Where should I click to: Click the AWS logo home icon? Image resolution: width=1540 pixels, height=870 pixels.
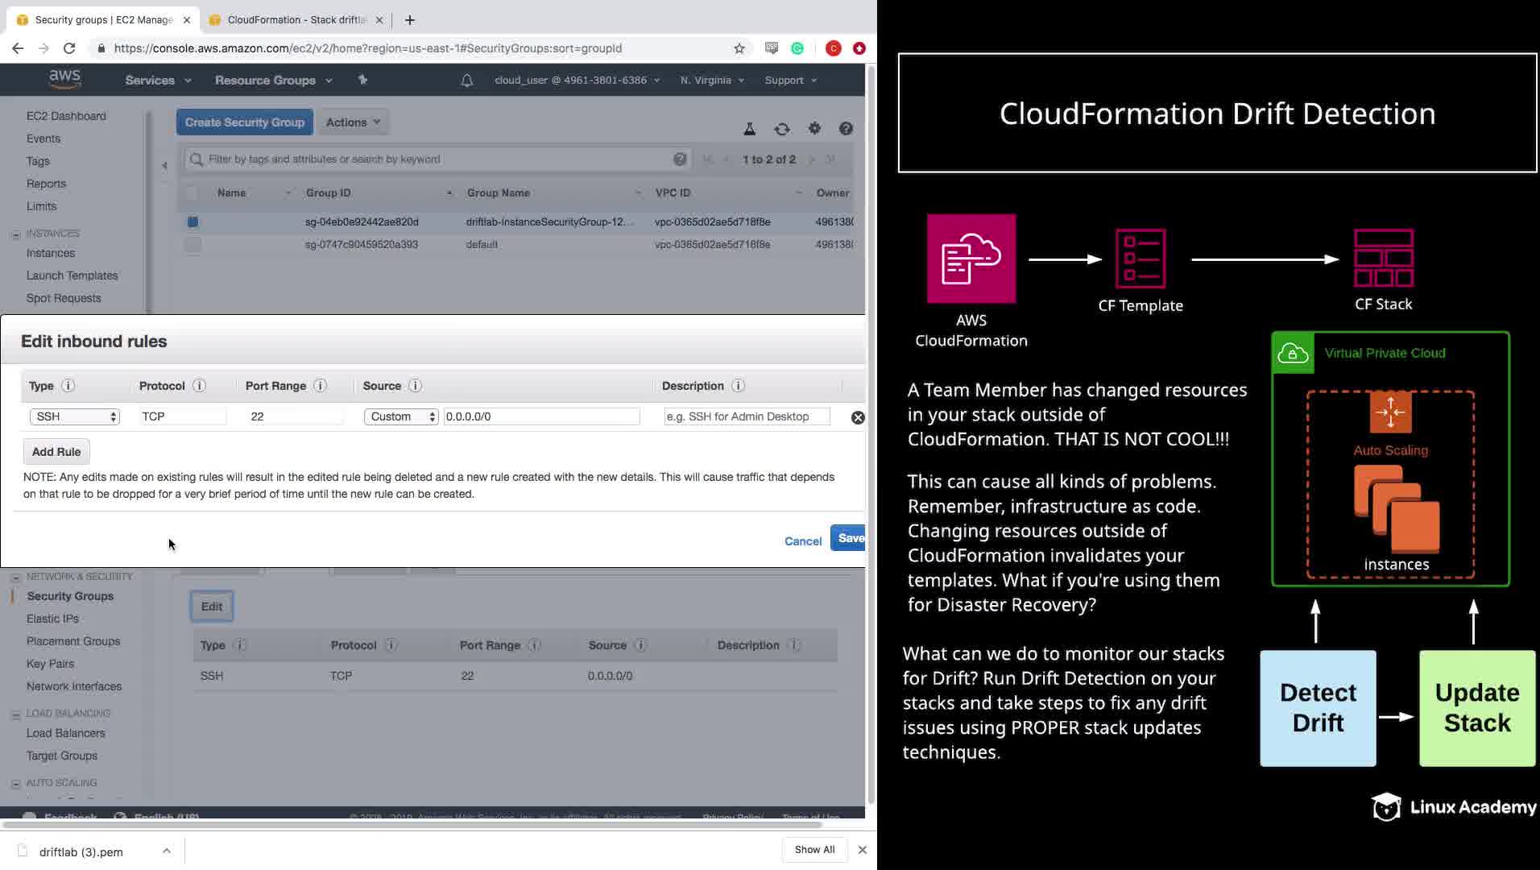point(64,79)
